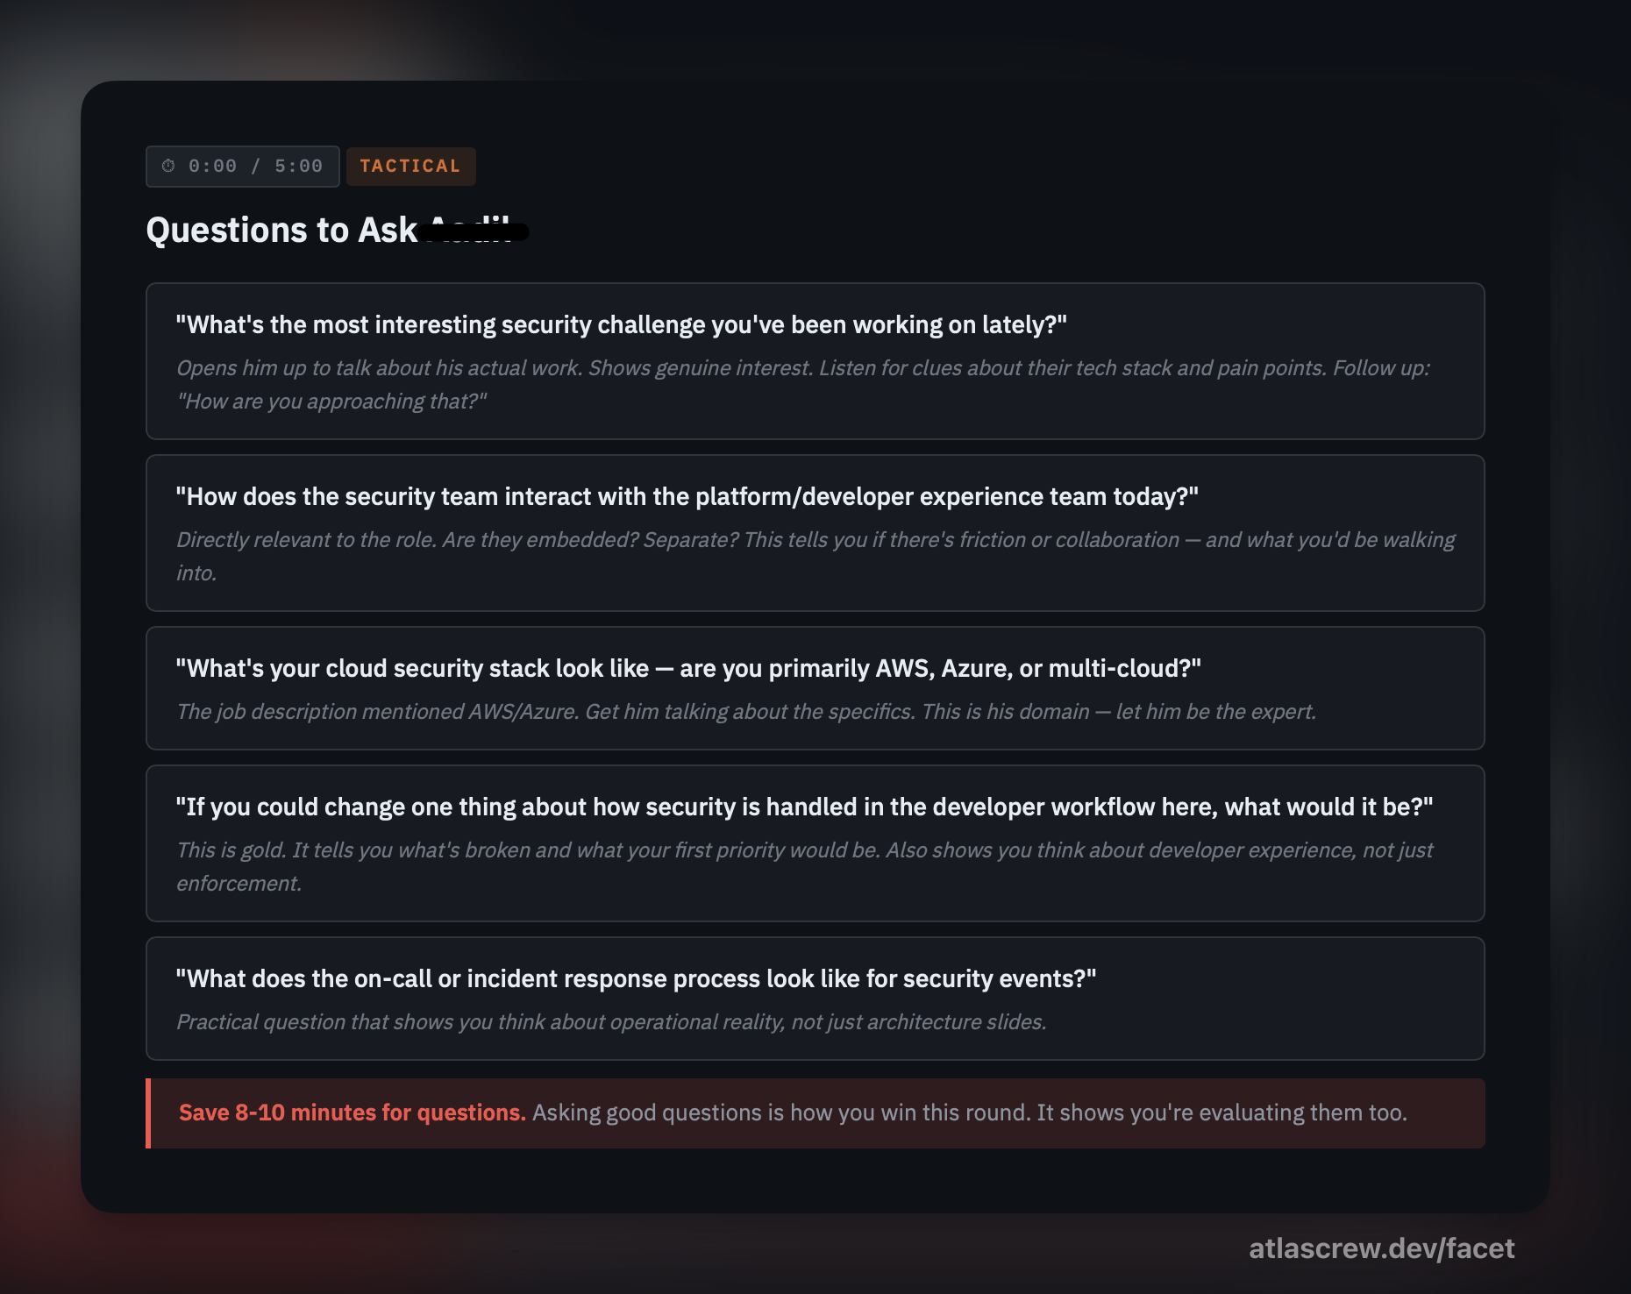The width and height of the screenshot is (1631, 1294).
Task: Click the 5:00 total duration in timer
Action: (298, 166)
